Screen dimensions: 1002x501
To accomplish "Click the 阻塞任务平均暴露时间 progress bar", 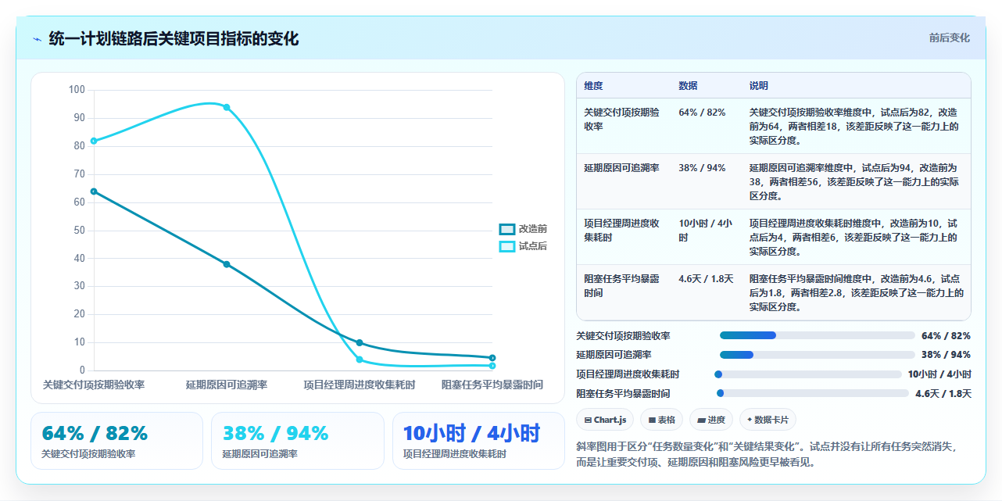I will point(812,393).
